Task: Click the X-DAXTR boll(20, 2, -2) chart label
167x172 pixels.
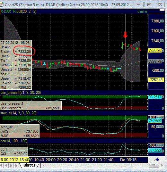Action: tap(18, 12)
